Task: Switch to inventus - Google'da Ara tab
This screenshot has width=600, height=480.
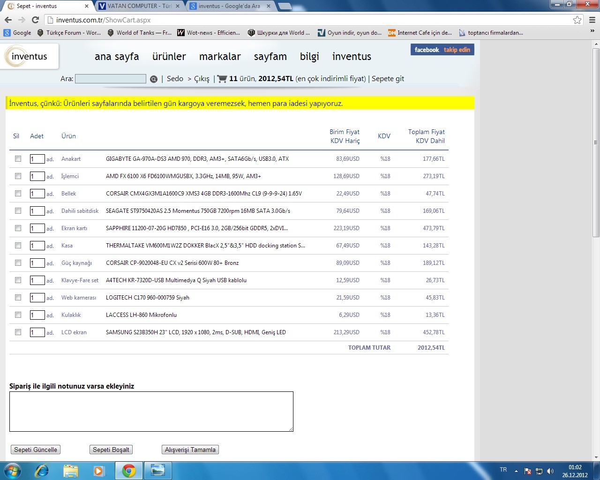Action: (x=230, y=6)
